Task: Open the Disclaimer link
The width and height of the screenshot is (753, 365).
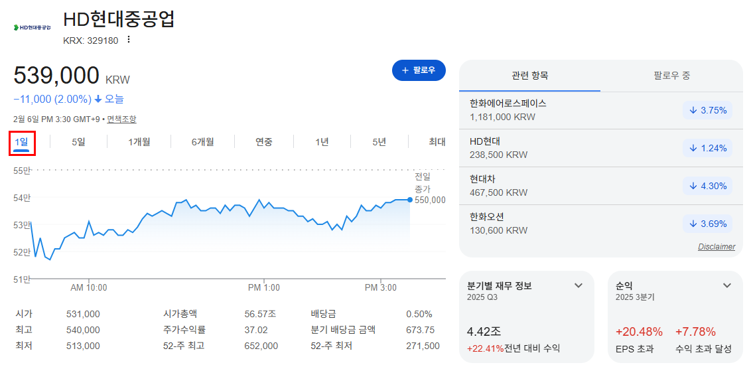Action: (717, 247)
